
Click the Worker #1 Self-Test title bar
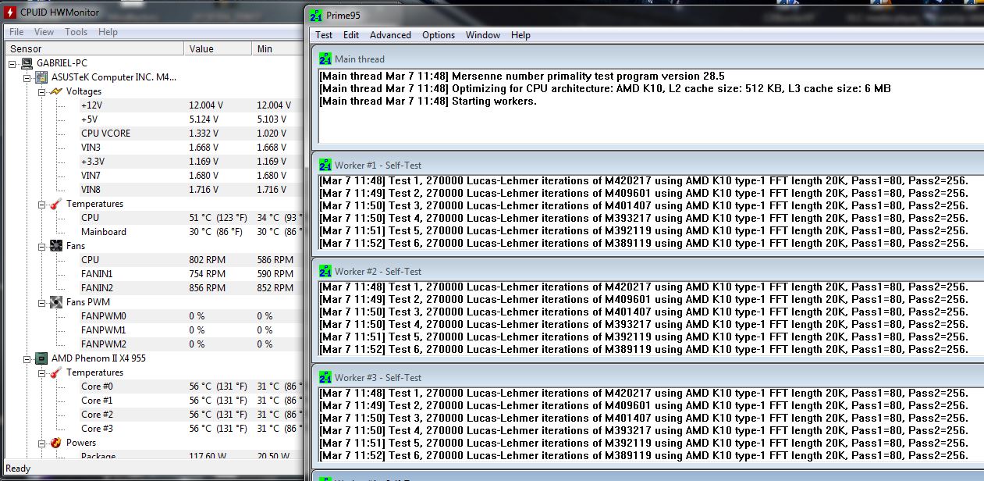648,165
